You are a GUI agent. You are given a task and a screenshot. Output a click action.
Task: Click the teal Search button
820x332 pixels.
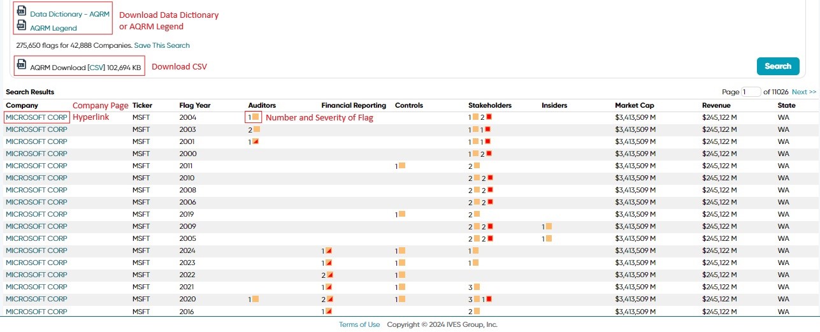tap(778, 66)
